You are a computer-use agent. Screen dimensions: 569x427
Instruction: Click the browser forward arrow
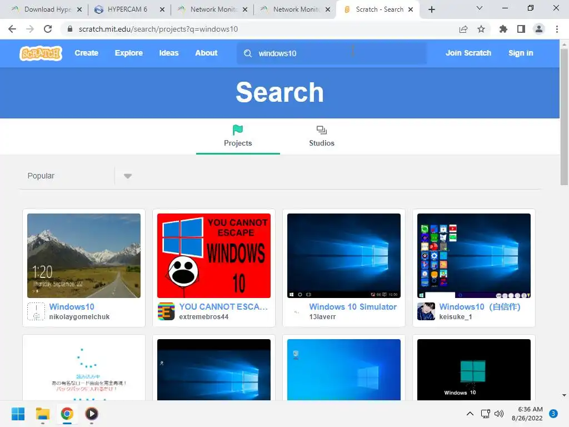[x=30, y=29]
